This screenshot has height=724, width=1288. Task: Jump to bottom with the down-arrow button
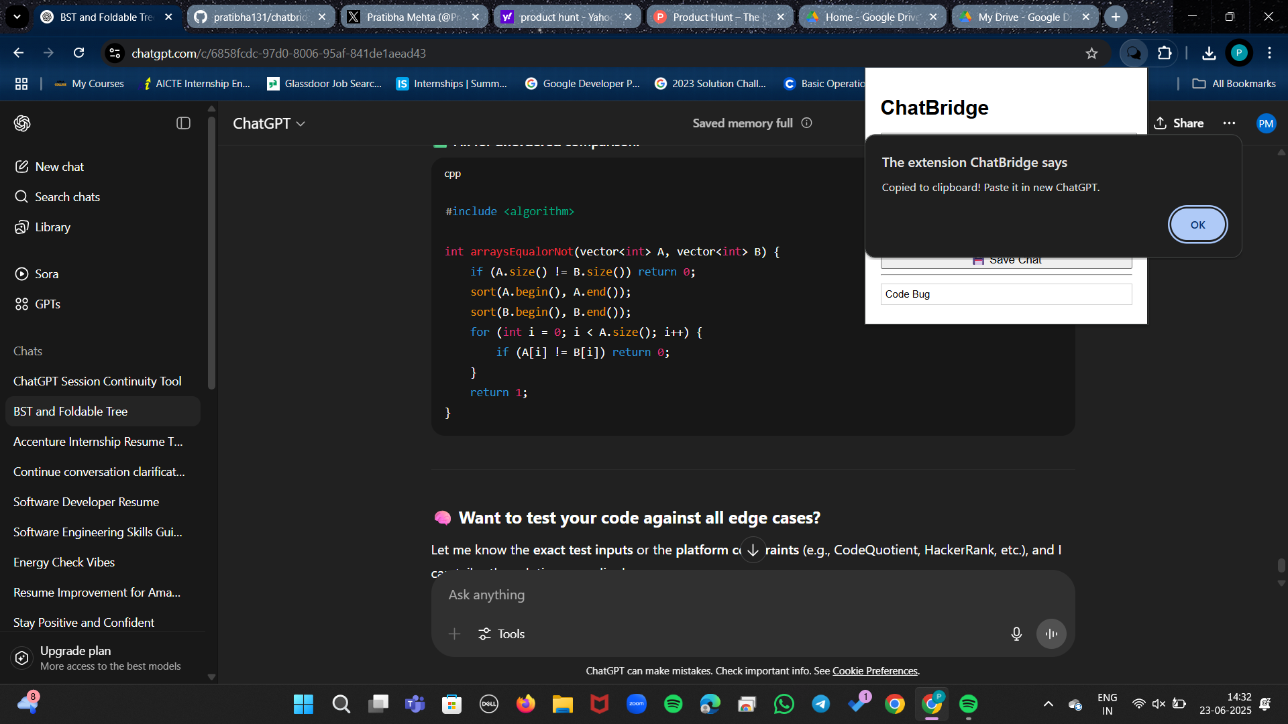[753, 550]
